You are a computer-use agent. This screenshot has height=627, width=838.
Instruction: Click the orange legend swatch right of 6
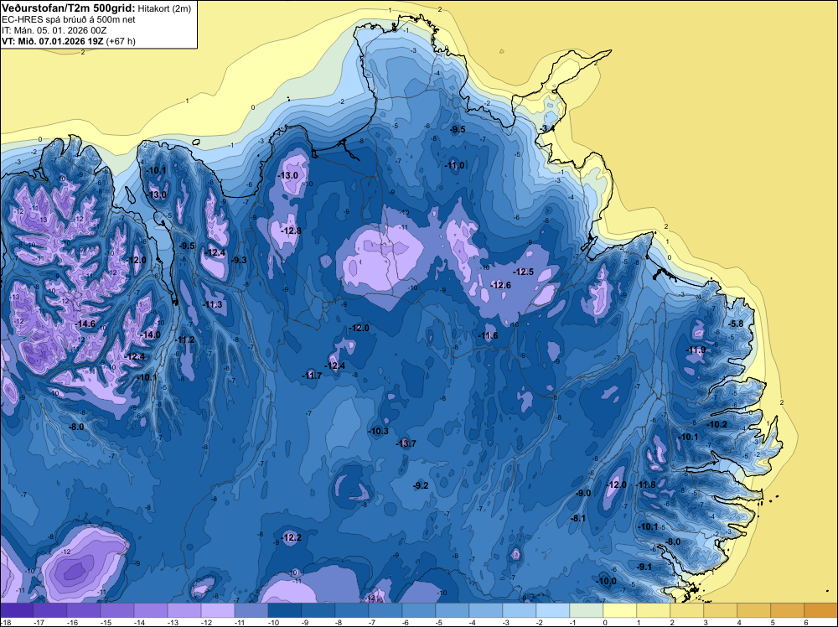click(821, 610)
